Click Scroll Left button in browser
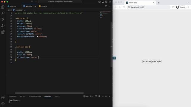Viewport: 191px width, 107px height. click(147, 62)
